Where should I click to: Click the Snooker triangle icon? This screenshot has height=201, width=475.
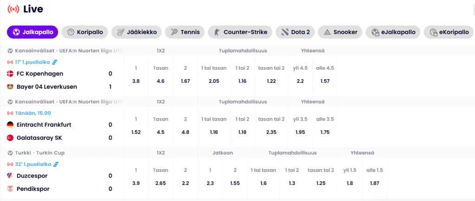tap(327, 32)
